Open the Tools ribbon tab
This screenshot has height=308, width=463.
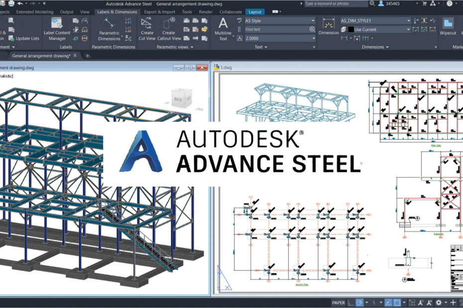tap(187, 12)
